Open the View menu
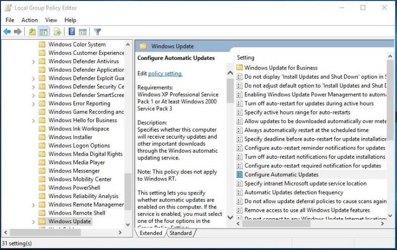This screenshot has width=397, height=250. [x=51, y=20]
